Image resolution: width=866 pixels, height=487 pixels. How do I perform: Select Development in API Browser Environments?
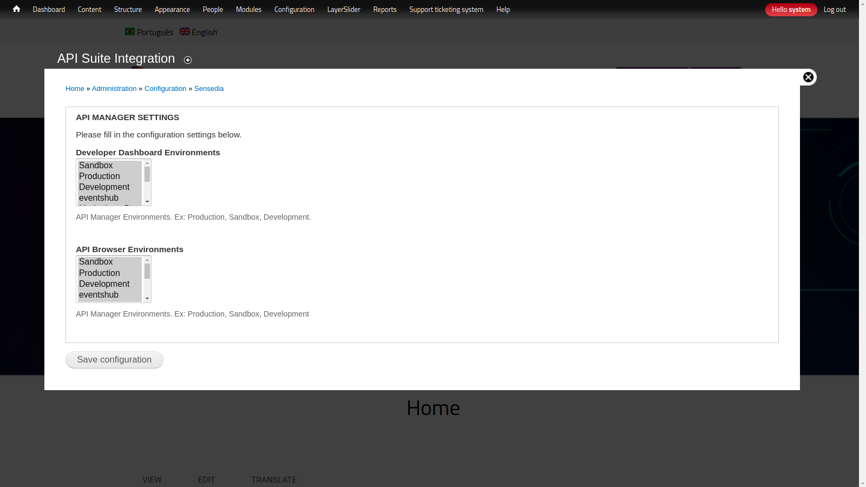tap(104, 284)
